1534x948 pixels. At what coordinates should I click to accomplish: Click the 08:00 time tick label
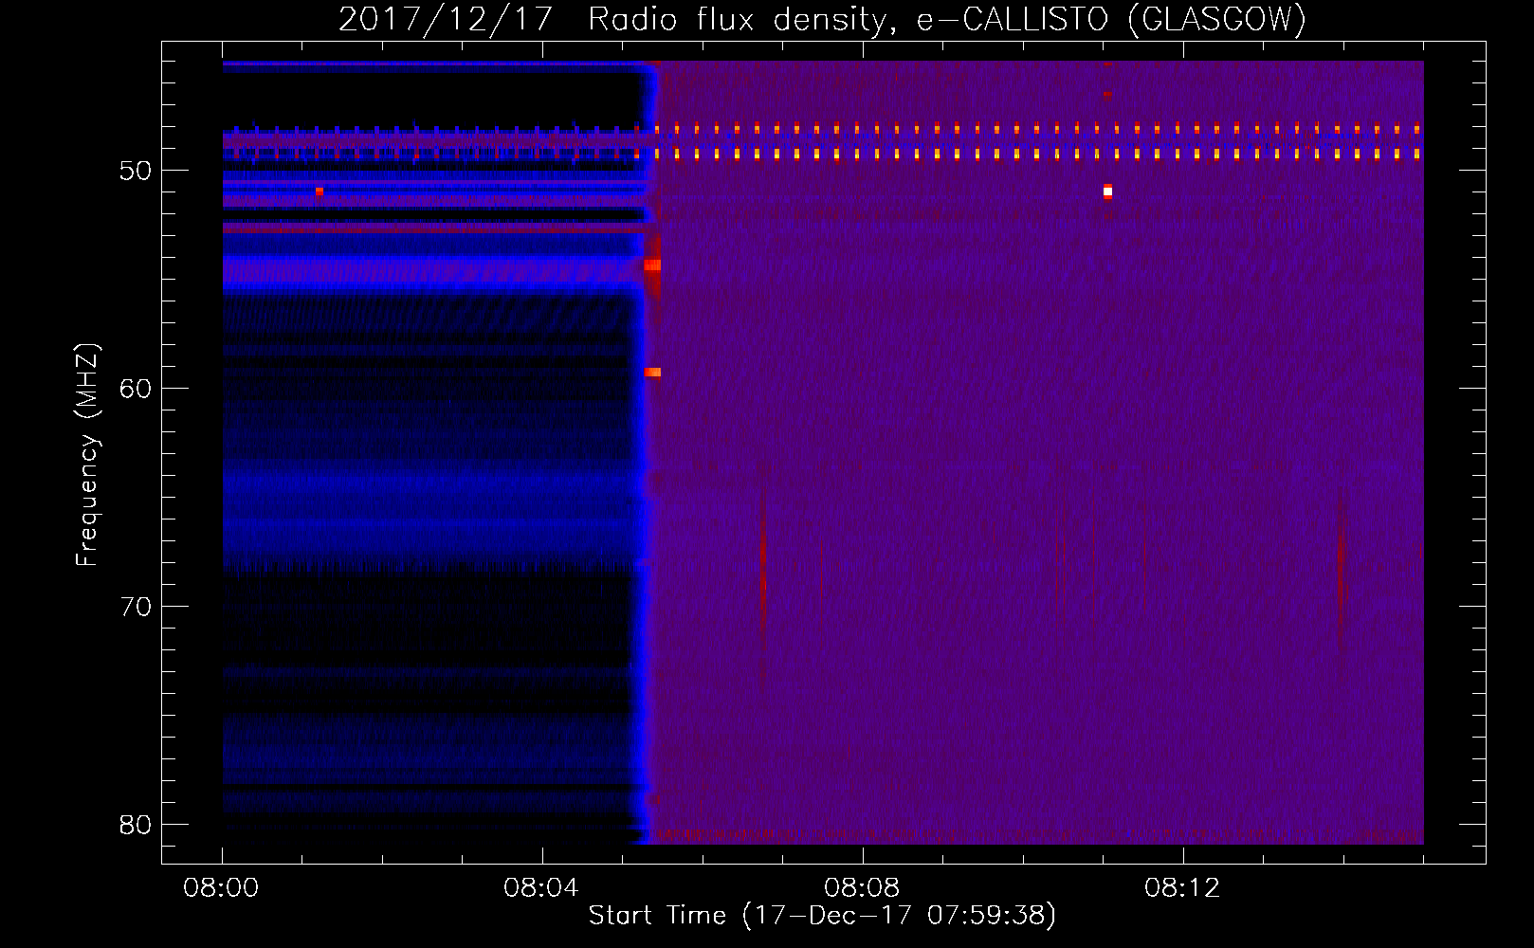(221, 888)
